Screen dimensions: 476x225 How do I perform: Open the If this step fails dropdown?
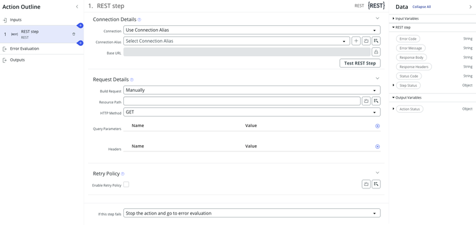[252, 213]
